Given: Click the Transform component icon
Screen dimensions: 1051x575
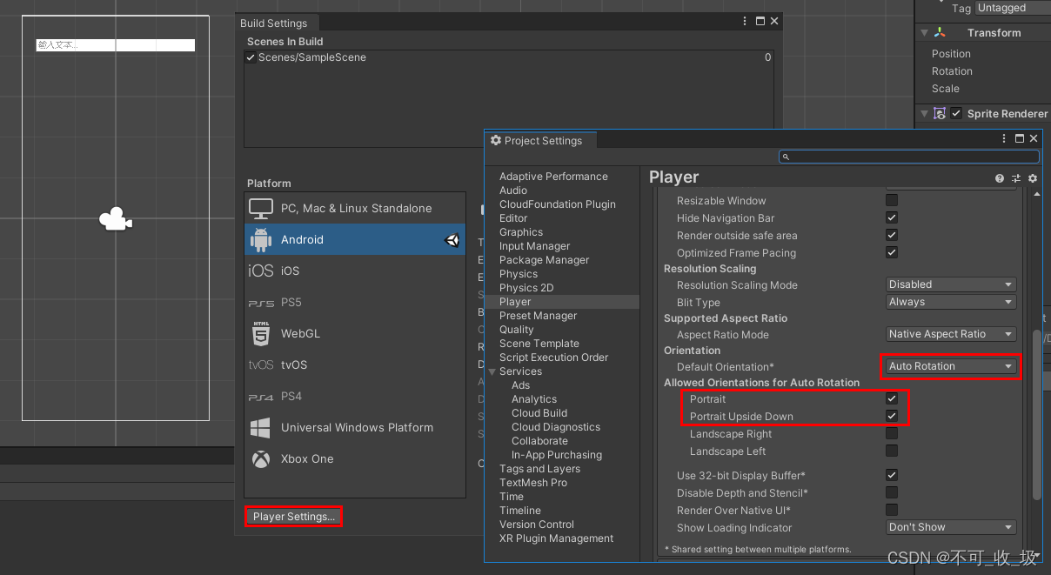Looking at the screenshot, I should pyautogui.click(x=940, y=33).
